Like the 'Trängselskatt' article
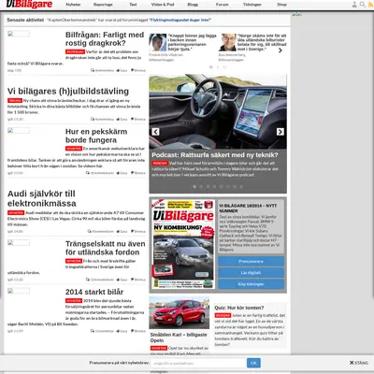Viewport: 374px width, 374px height. pyautogui.click(x=122, y=280)
